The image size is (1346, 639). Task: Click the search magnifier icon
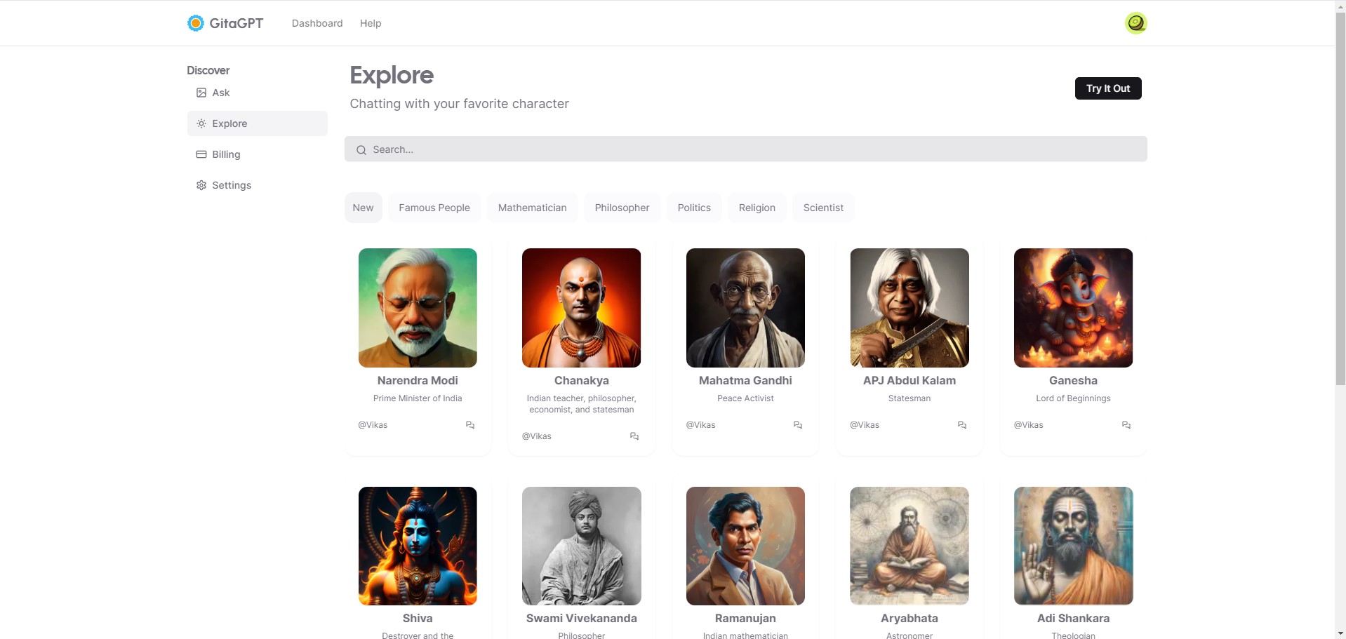point(361,149)
